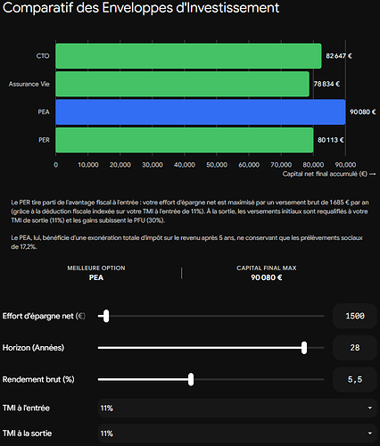
Task: Click the 90 080 € PEA value label
Action: [x=363, y=111]
